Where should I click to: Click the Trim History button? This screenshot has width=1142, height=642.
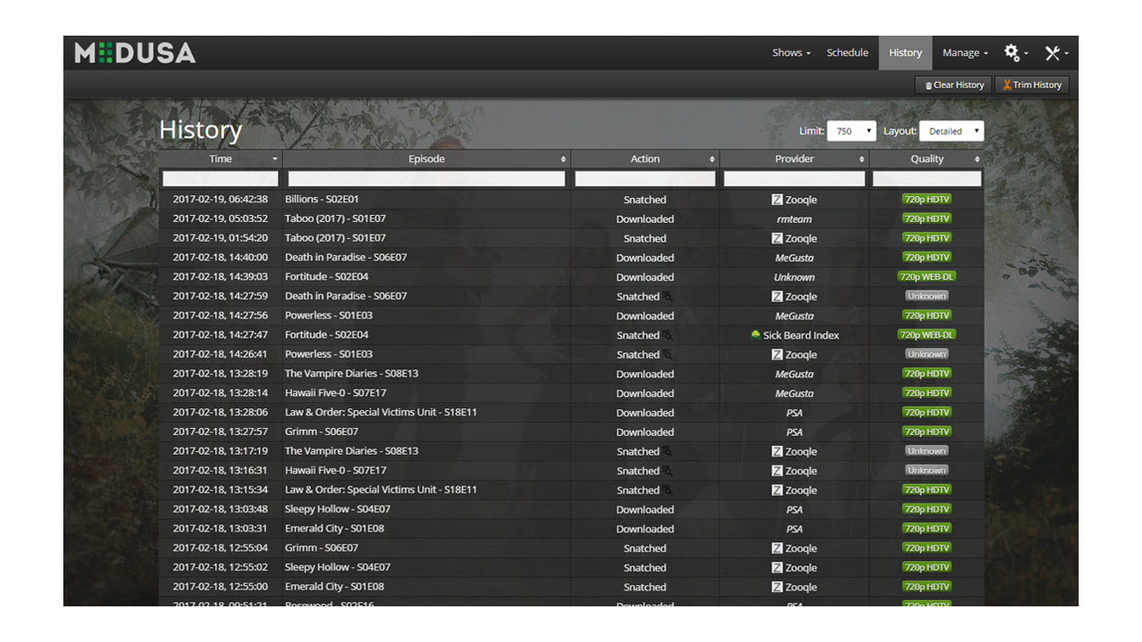(x=1031, y=85)
